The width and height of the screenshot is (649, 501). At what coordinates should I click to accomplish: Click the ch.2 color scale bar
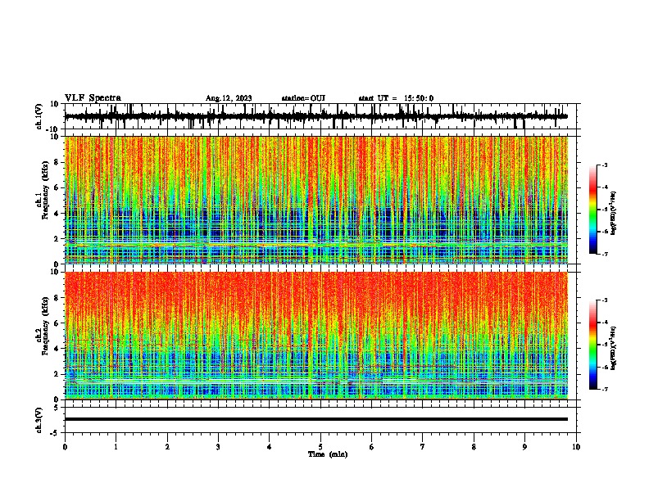592,345
